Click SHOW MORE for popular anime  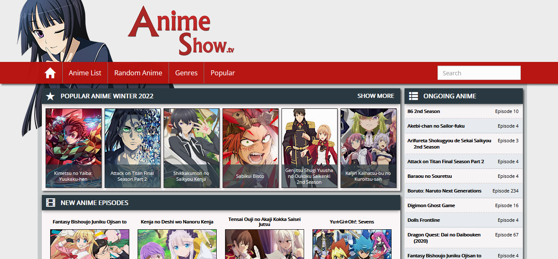click(x=376, y=96)
